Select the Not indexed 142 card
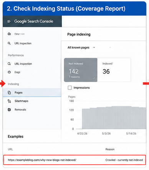The image size is (149, 170). click(81, 70)
